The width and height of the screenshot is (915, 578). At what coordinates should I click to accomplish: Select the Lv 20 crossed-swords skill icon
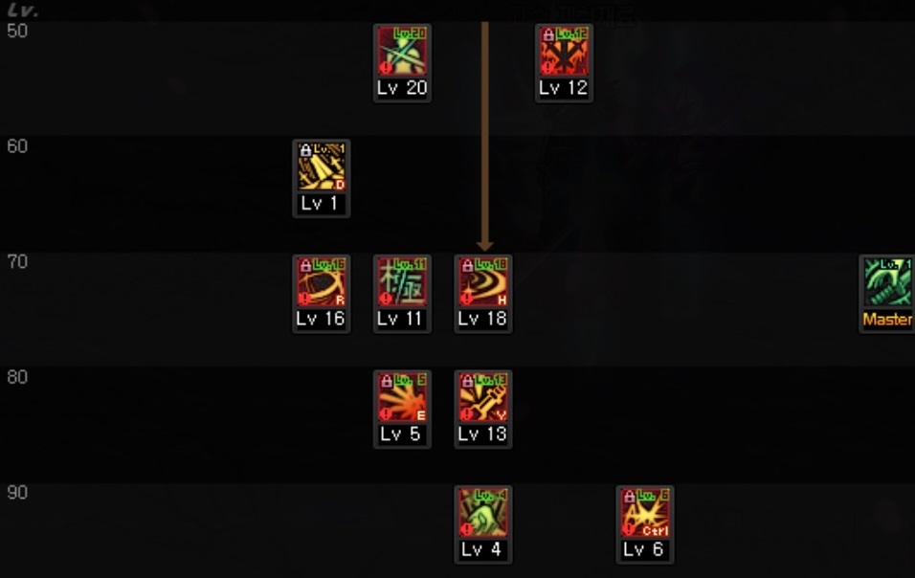(402, 51)
